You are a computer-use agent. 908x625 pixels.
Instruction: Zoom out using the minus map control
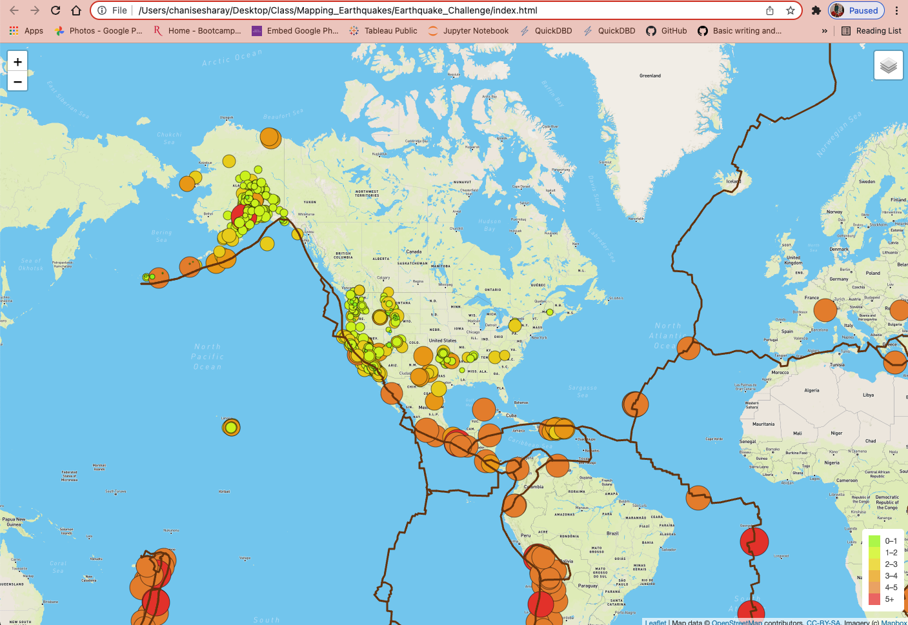point(17,81)
